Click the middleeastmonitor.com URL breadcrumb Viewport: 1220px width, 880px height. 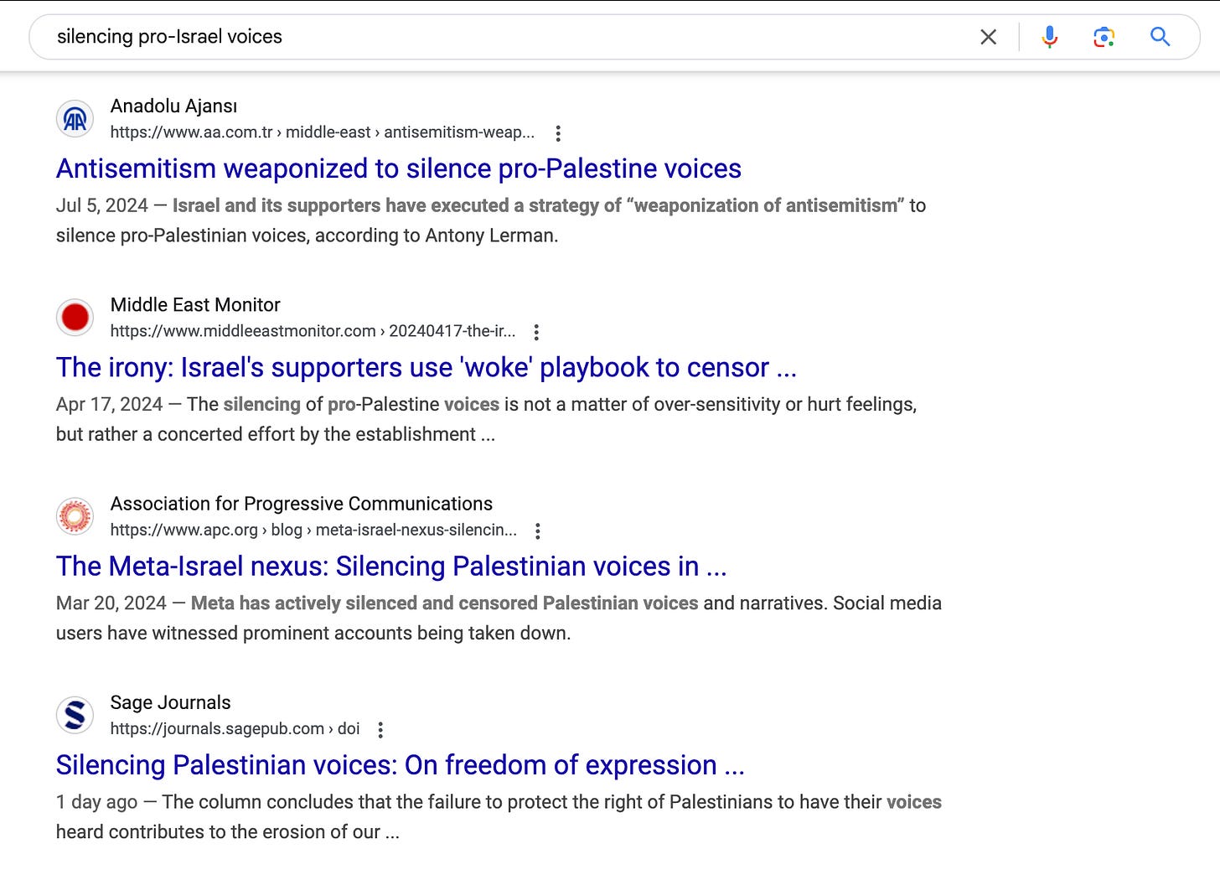click(x=313, y=331)
